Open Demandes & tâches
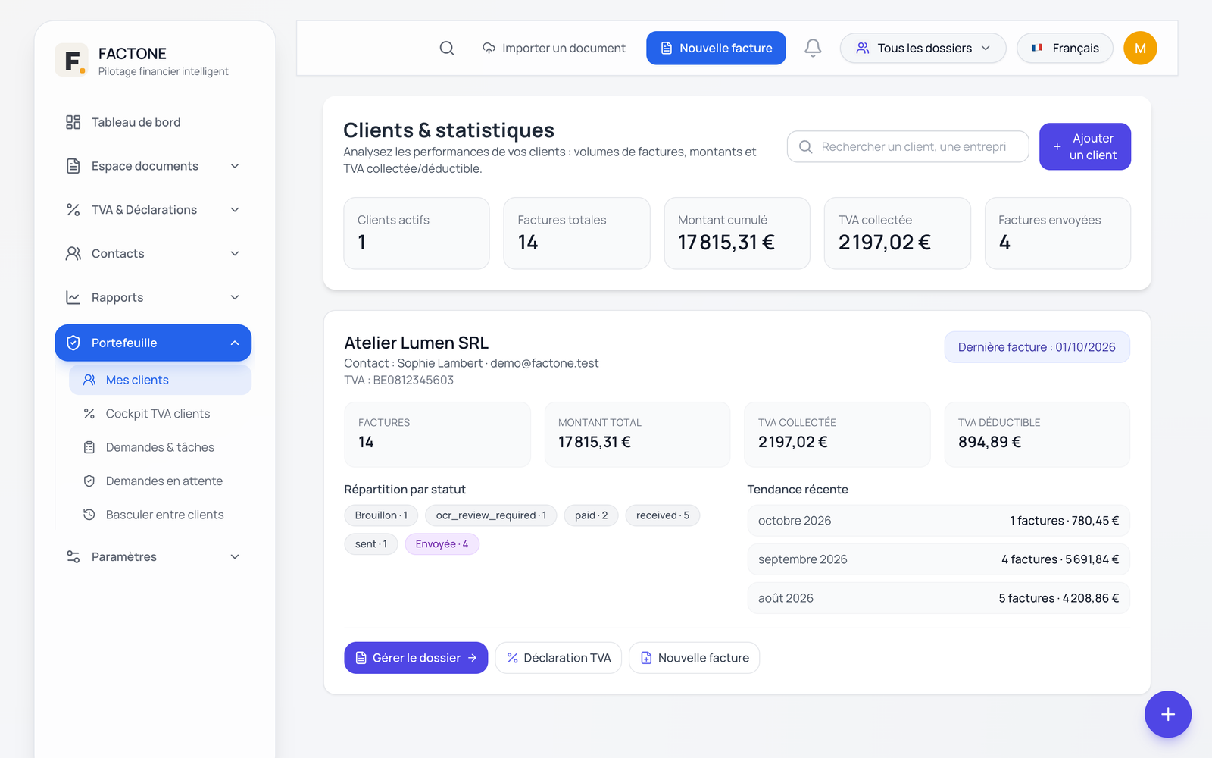1212x758 pixels. pyautogui.click(x=160, y=447)
